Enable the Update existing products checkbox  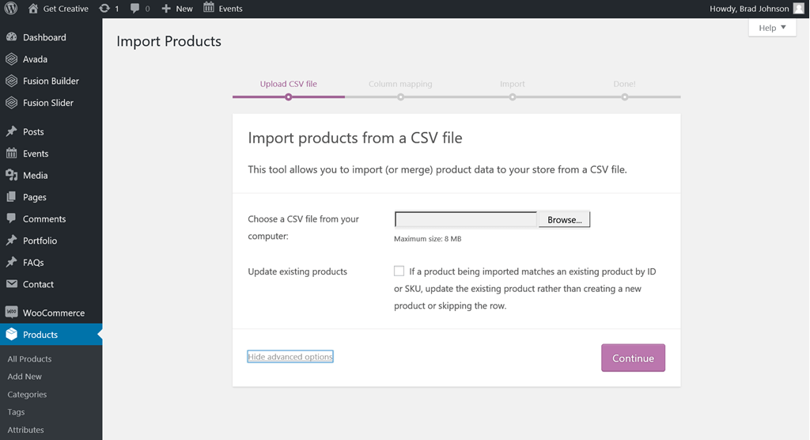click(399, 271)
